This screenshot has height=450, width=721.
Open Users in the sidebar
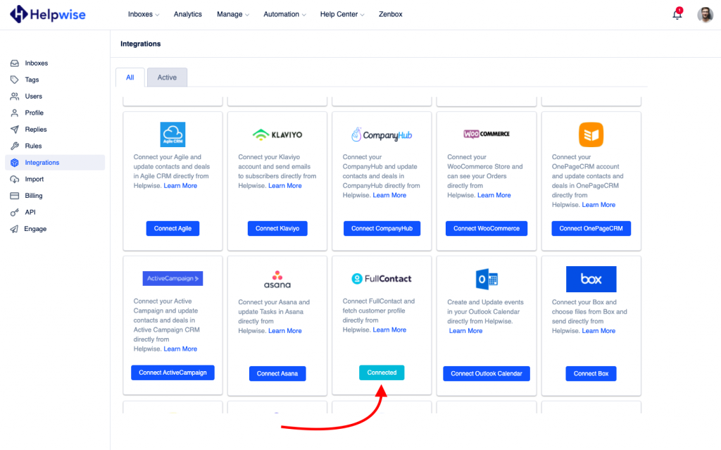pyautogui.click(x=34, y=96)
